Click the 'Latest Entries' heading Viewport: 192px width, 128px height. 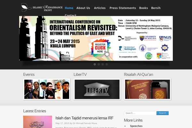pyautogui.click(x=35, y=111)
